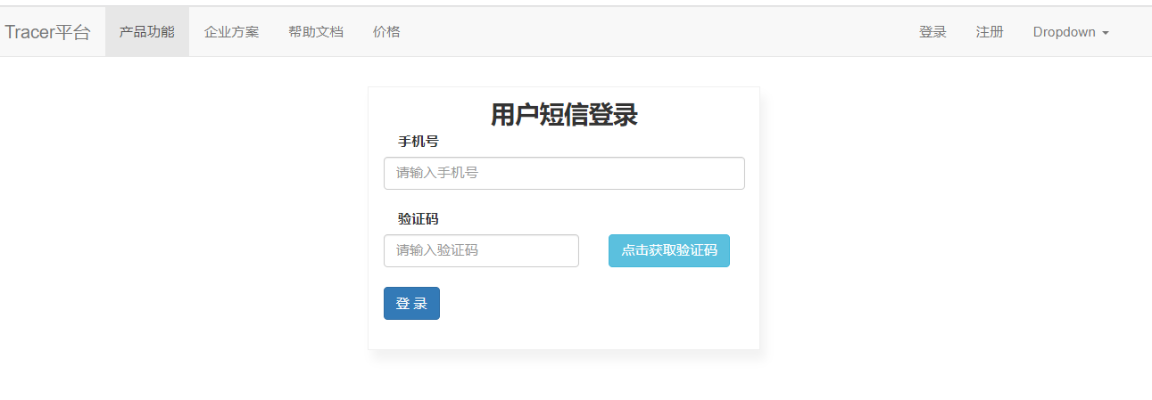Click the 用户短信登录 heading text

tap(564, 115)
